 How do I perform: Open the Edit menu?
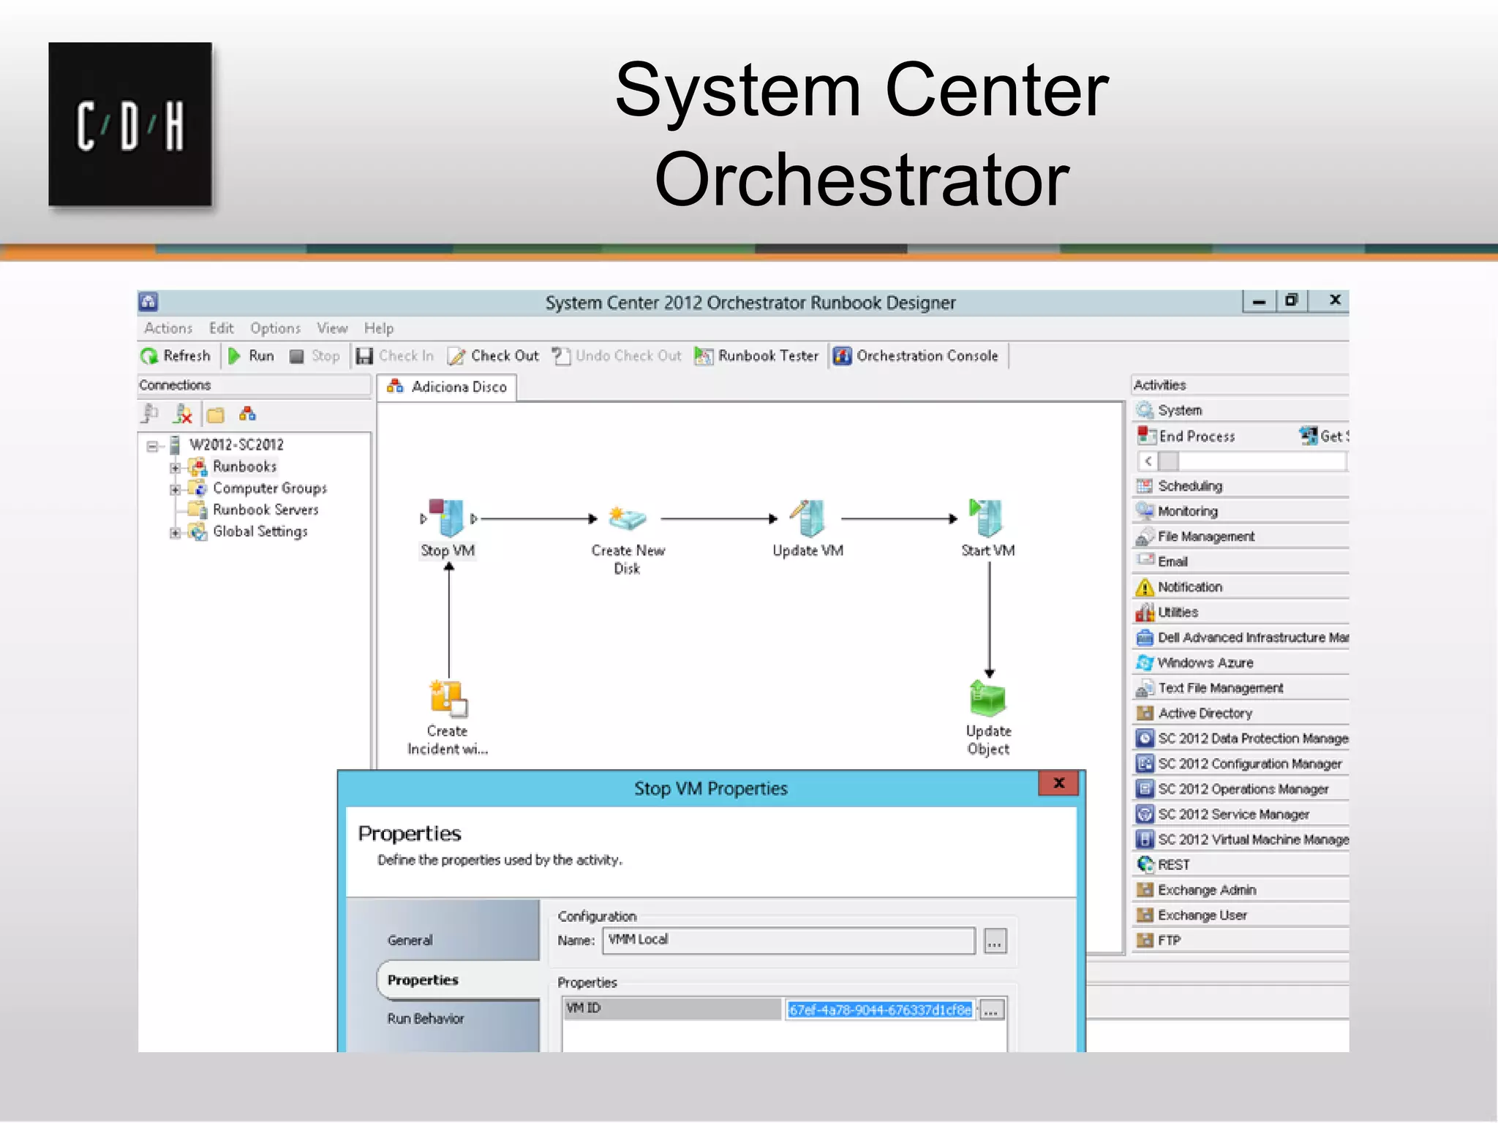(x=221, y=329)
